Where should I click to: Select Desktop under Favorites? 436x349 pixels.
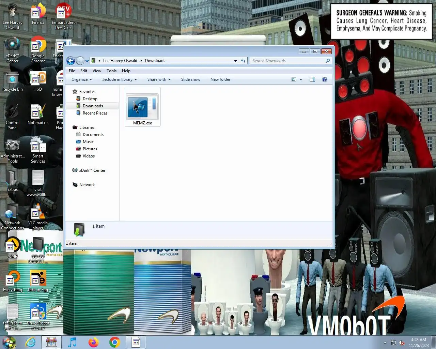click(90, 99)
